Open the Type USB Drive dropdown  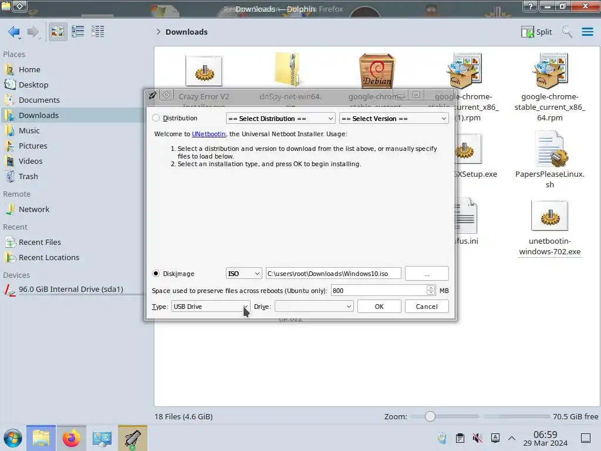click(211, 307)
